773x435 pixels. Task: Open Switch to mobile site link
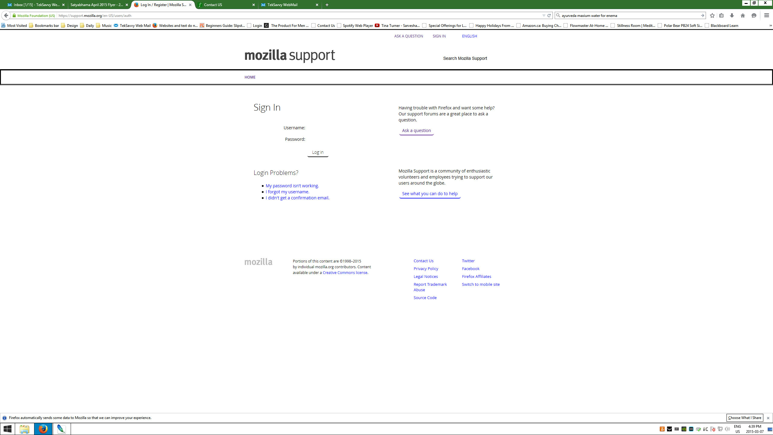(481, 284)
